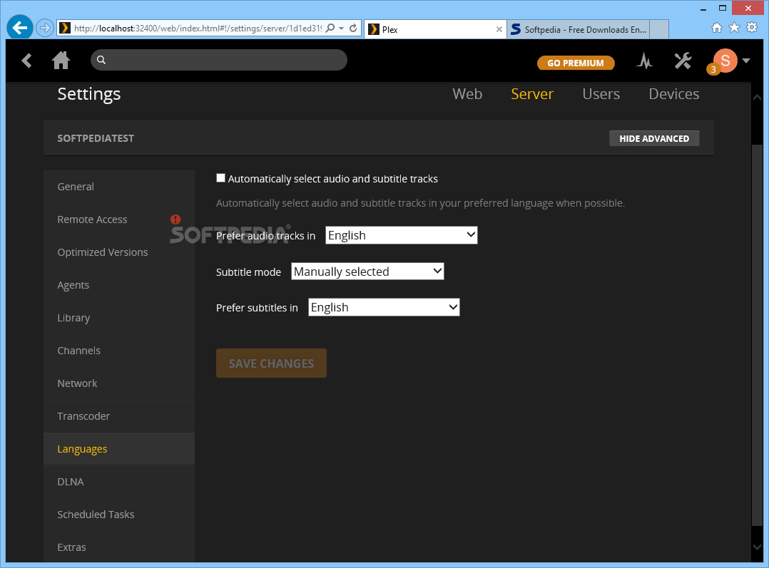Close the Plex browser tab

tap(499, 29)
